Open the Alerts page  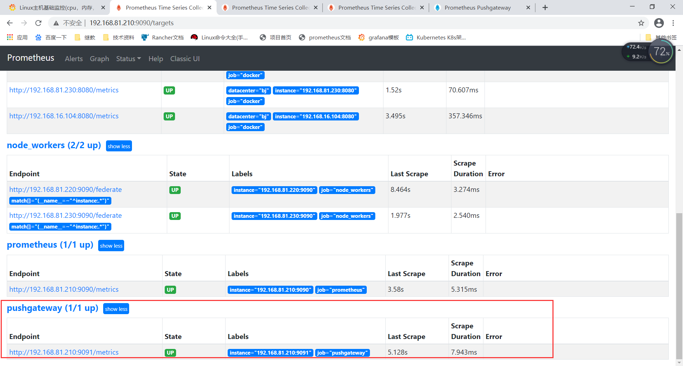[74, 59]
